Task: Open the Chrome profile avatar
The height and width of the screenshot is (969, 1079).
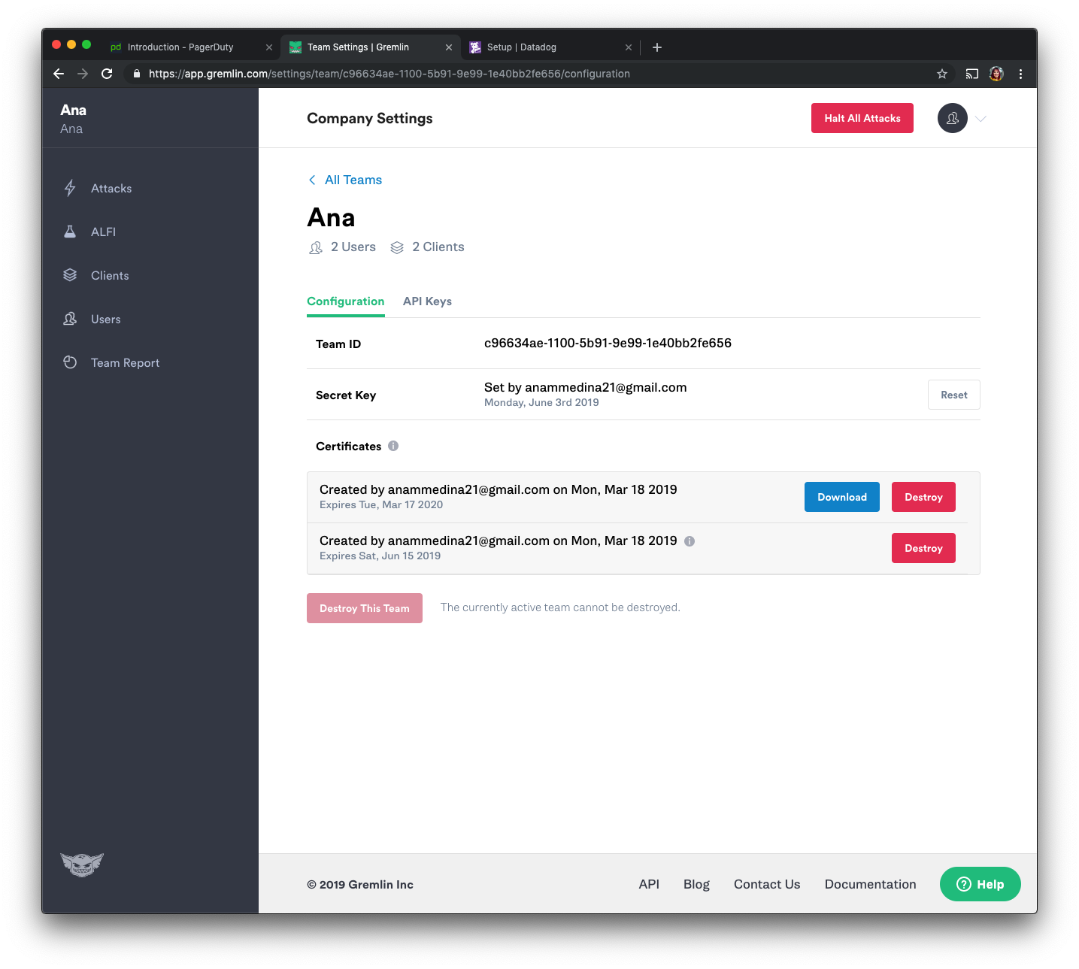Action: point(996,74)
